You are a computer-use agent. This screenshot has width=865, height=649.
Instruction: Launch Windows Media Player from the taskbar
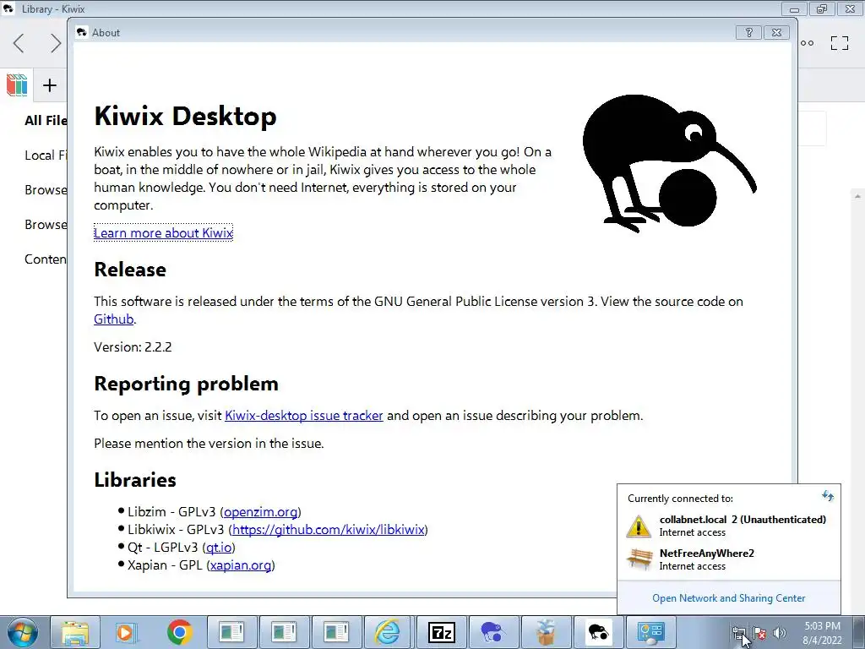point(125,632)
